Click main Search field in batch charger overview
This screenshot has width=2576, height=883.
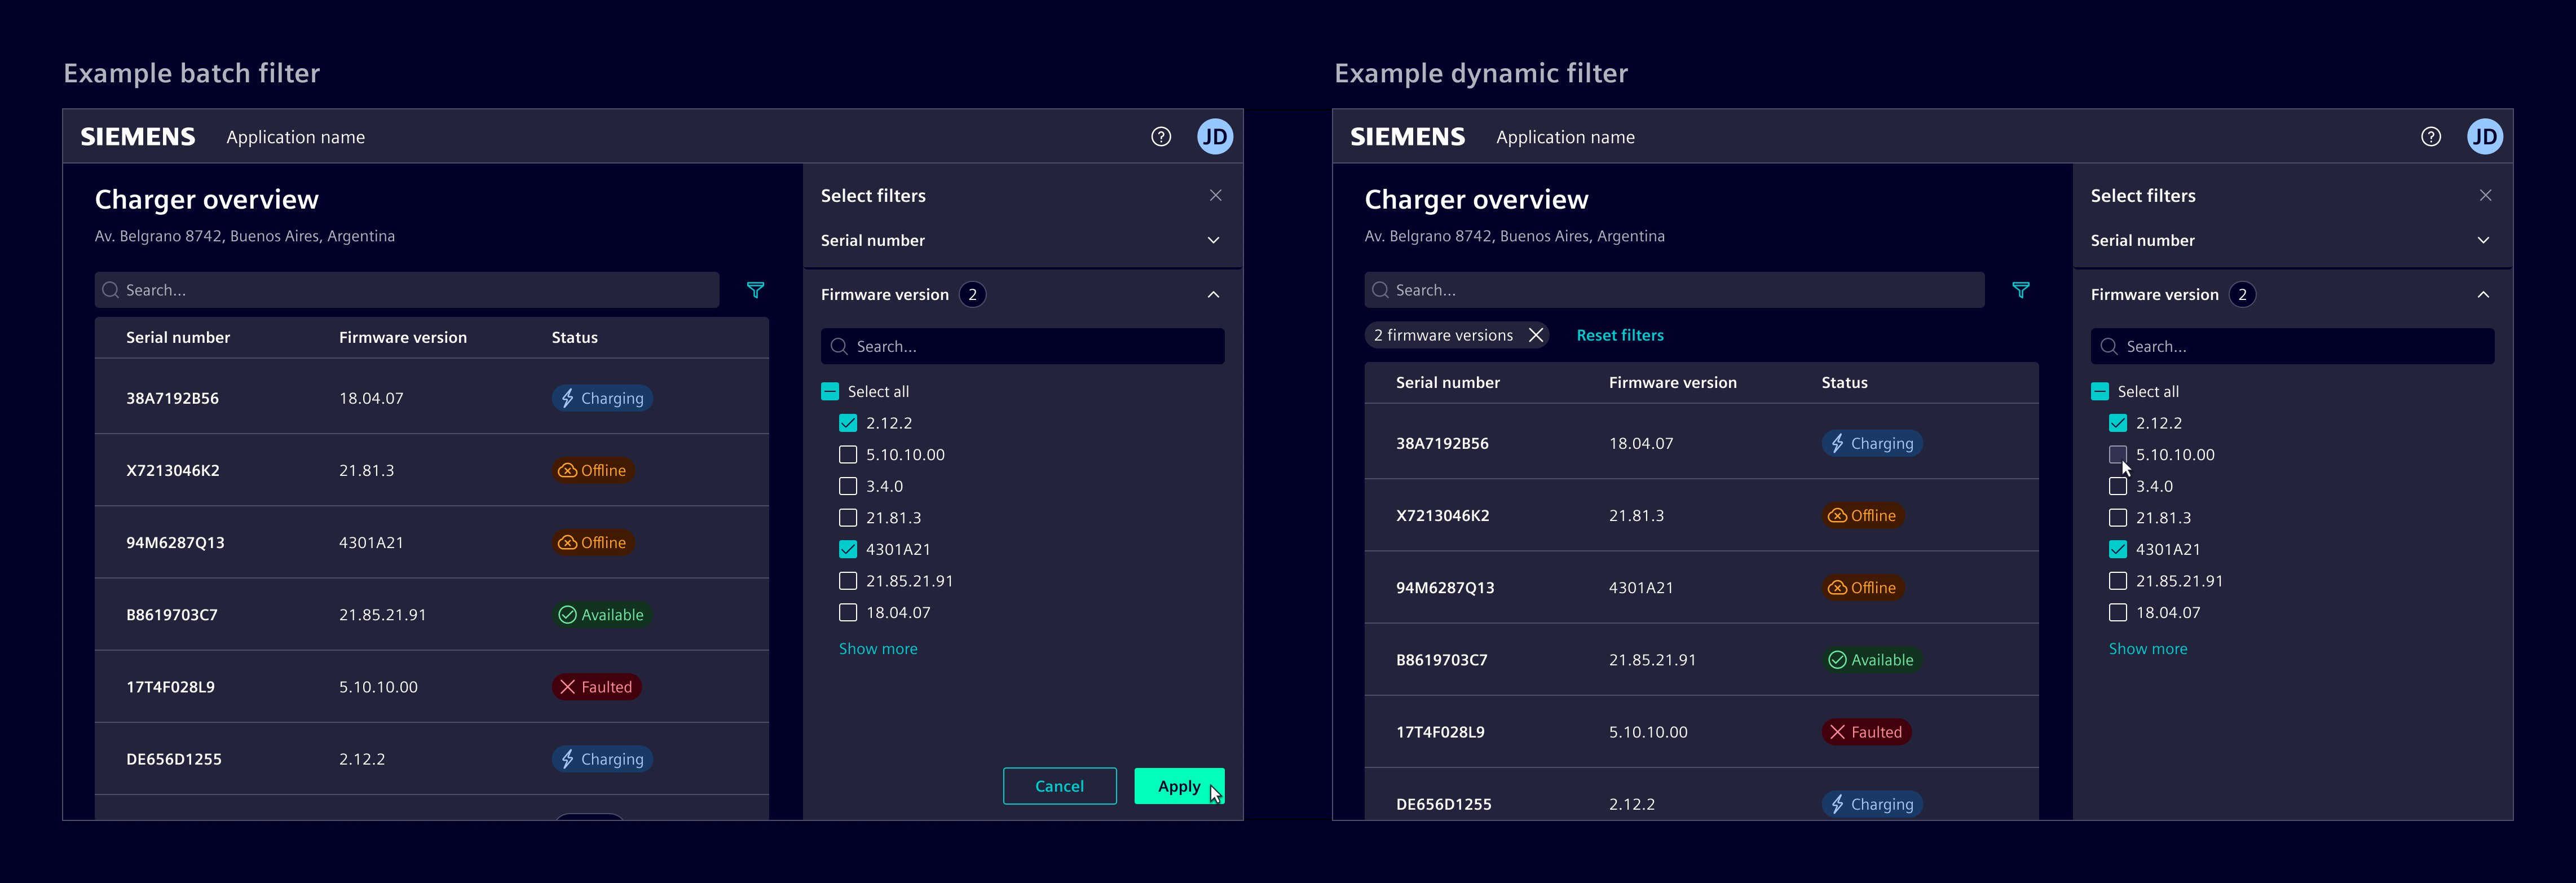click(407, 290)
